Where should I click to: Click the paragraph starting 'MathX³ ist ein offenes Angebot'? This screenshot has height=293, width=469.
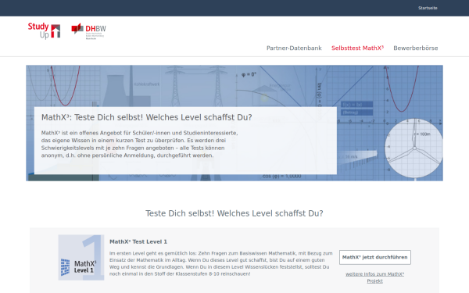click(139, 144)
